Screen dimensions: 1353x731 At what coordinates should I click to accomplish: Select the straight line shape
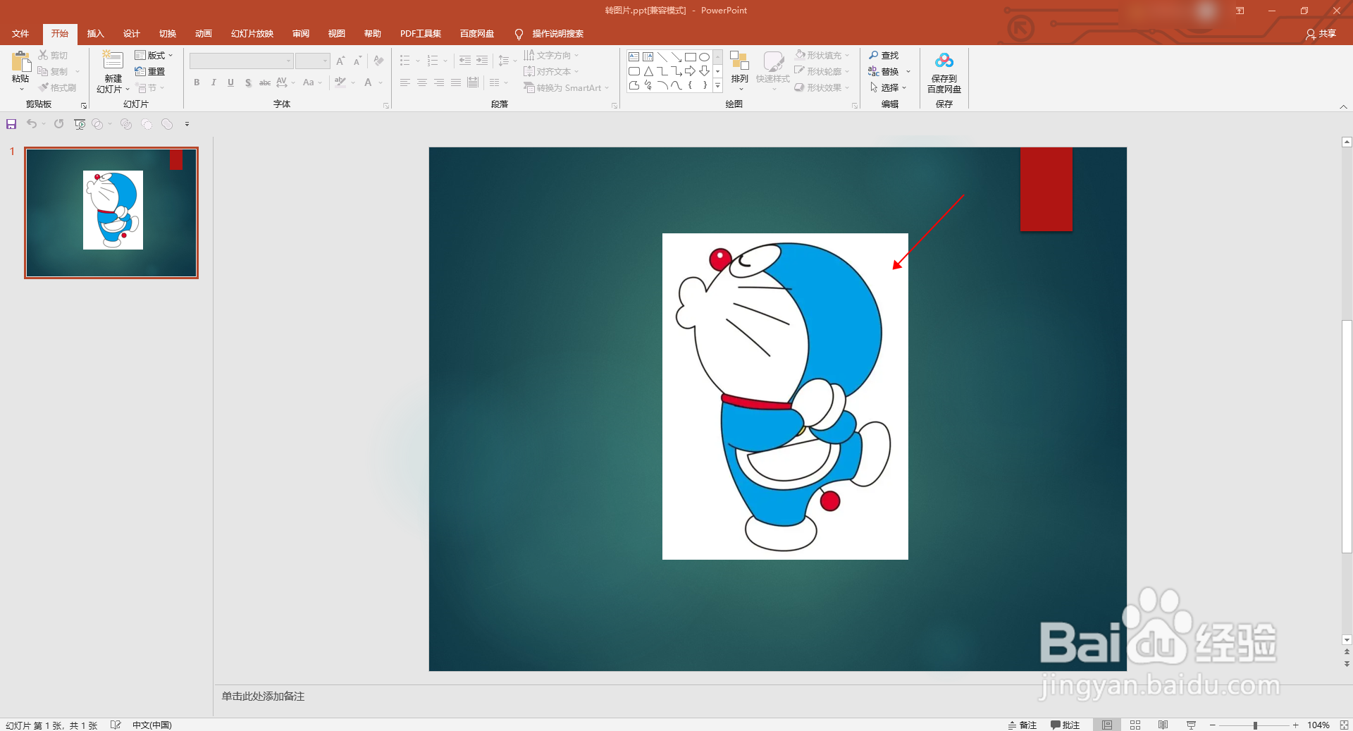click(x=662, y=57)
